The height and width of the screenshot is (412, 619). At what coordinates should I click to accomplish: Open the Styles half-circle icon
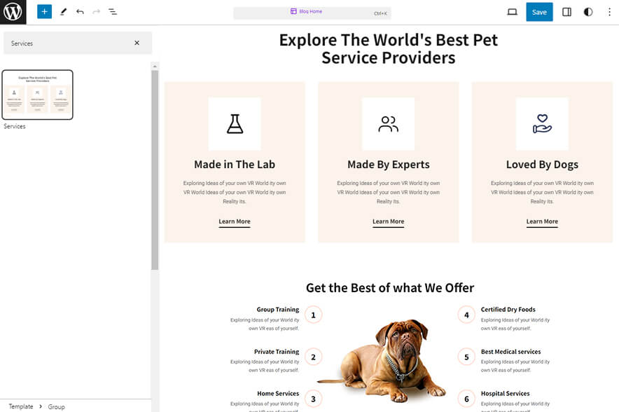[x=588, y=12]
